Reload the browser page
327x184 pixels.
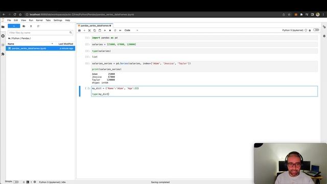coord(15,14)
